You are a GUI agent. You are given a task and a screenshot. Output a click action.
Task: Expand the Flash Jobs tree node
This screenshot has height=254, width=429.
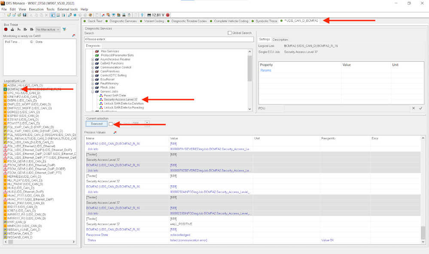coord(93,88)
